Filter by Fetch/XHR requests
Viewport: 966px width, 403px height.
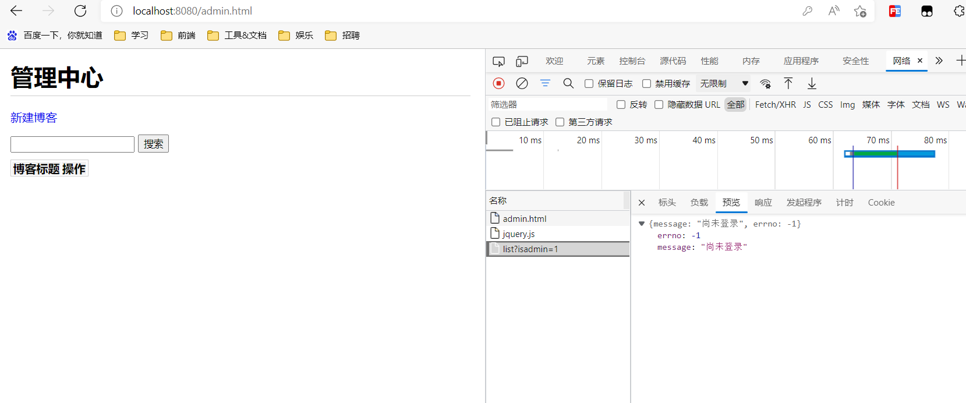776,105
